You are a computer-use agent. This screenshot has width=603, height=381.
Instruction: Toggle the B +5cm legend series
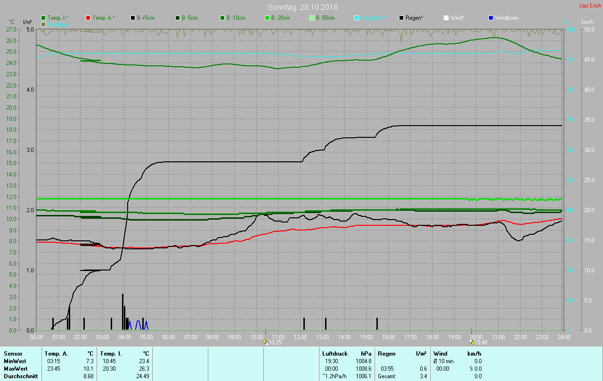point(133,18)
